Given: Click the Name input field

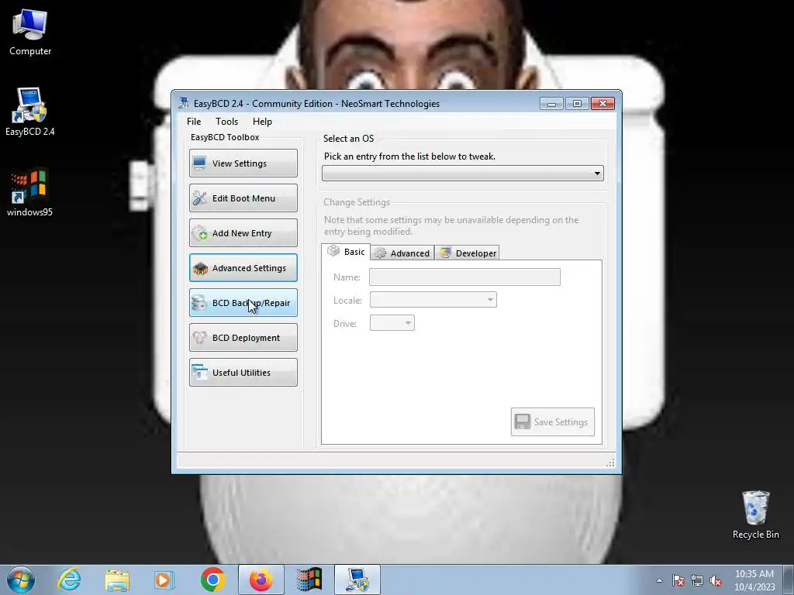Looking at the screenshot, I should 464,277.
